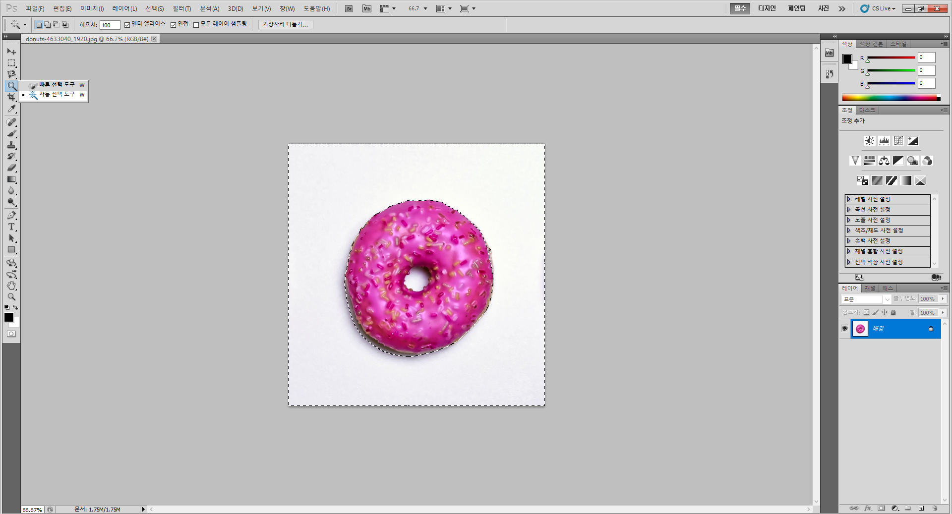This screenshot has height=514, width=952.
Task: Select Intersect with selection mode button
Action: pyautogui.click(x=65, y=24)
